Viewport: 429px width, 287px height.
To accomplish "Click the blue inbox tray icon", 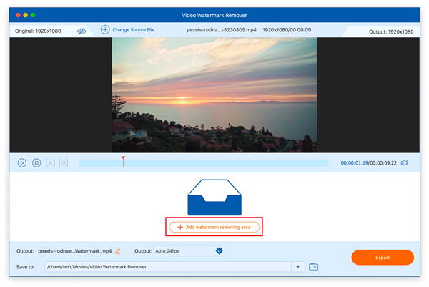I will coord(214,198).
